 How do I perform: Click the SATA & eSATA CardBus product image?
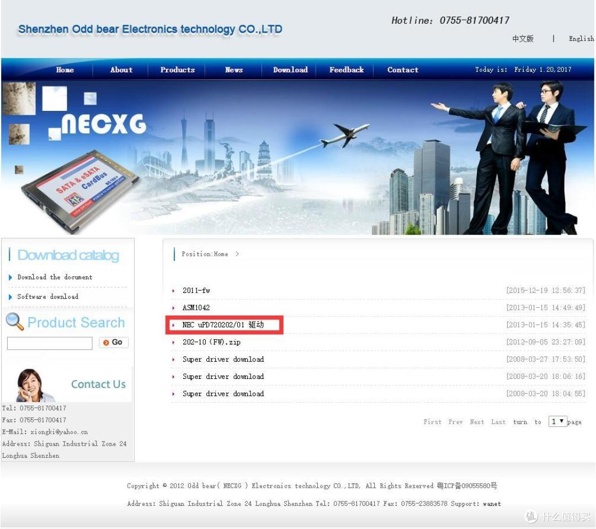coord(81,191)
